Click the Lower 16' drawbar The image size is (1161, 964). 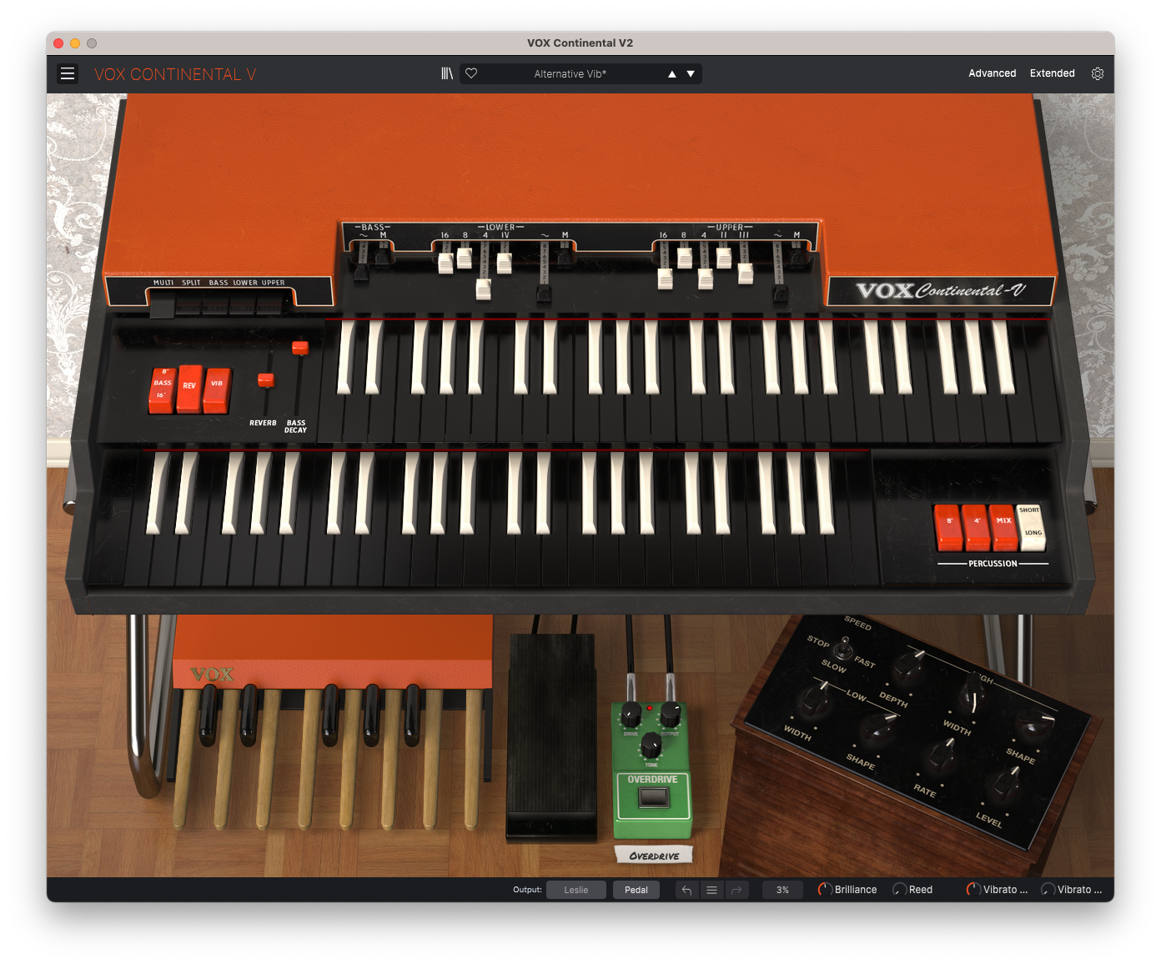(x=445, y=264)
